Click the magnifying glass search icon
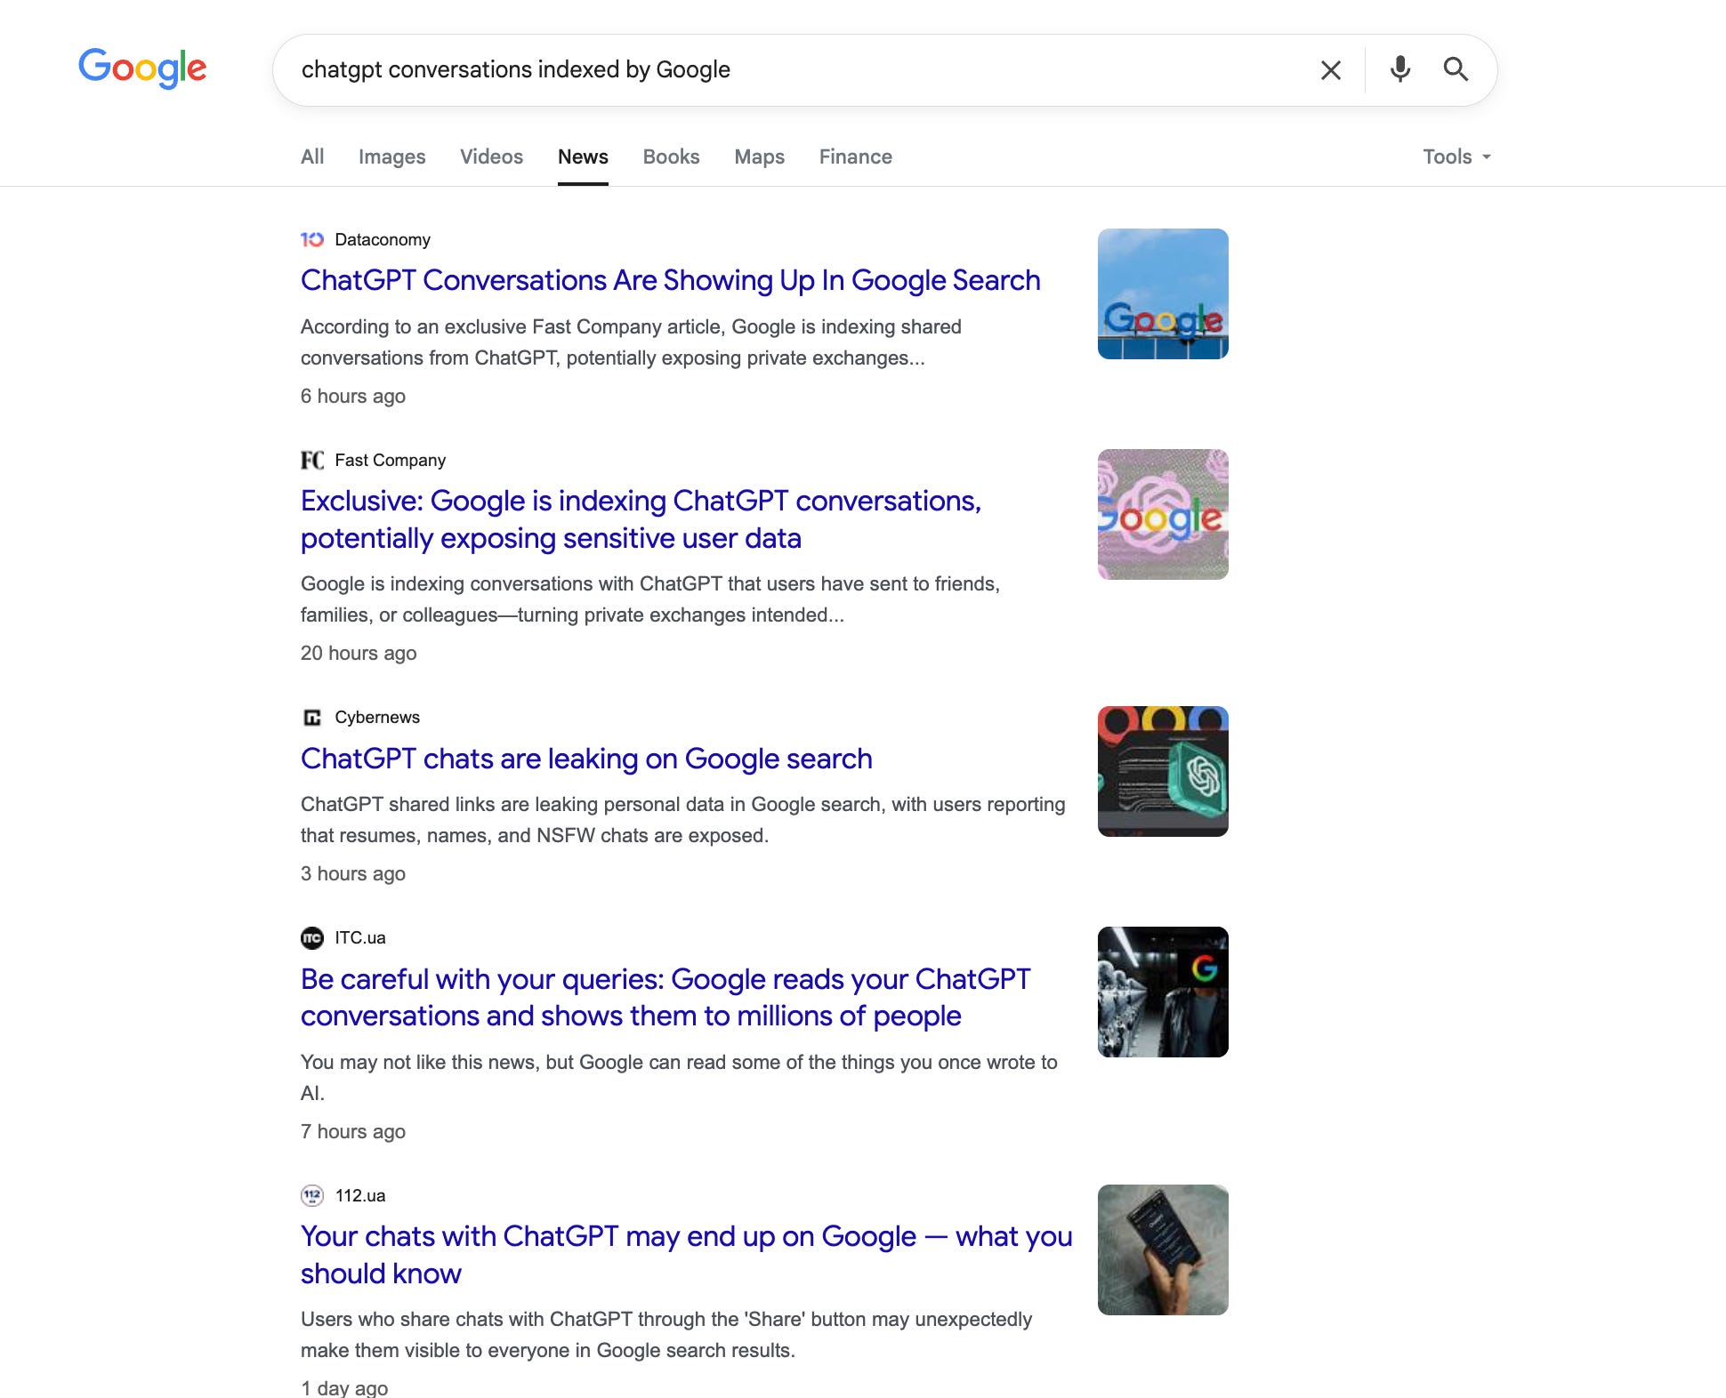The height and width of the screenshot is (1398, 1726). point(1456,69)
